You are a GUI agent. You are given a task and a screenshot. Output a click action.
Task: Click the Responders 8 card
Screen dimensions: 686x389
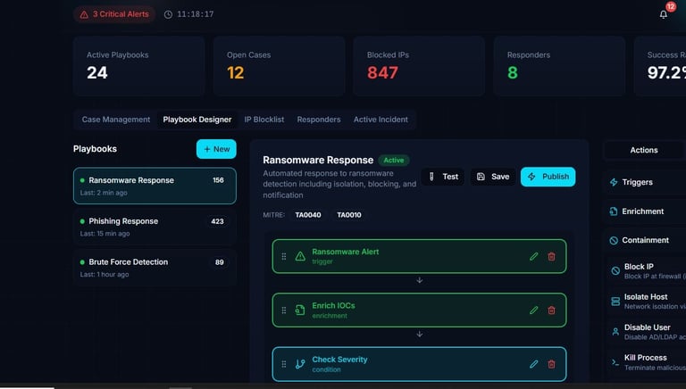(559, 66)
